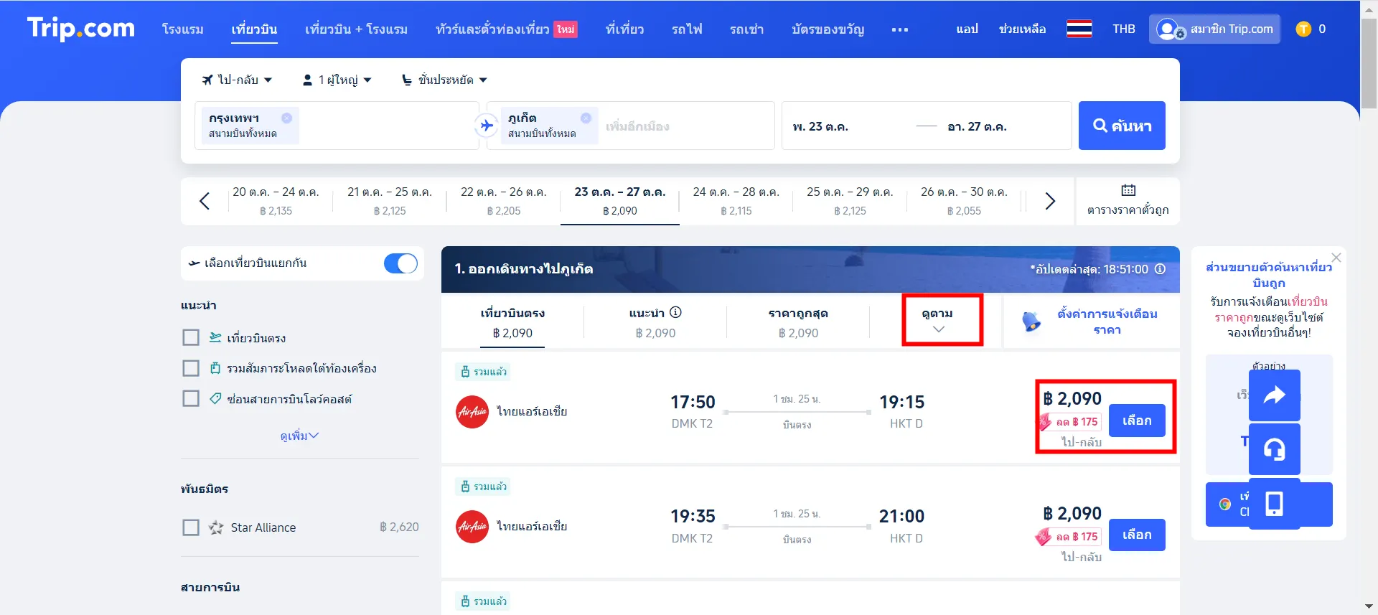Check the เที่ยวบินตรง direct flight filter
The width and height of the screenshot is (1378, 615).
pyautogui.click(x=191, y=337)
